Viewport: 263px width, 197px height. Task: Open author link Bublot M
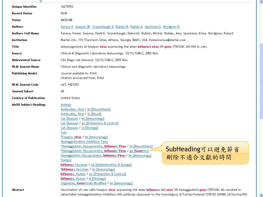coord(122,27)
